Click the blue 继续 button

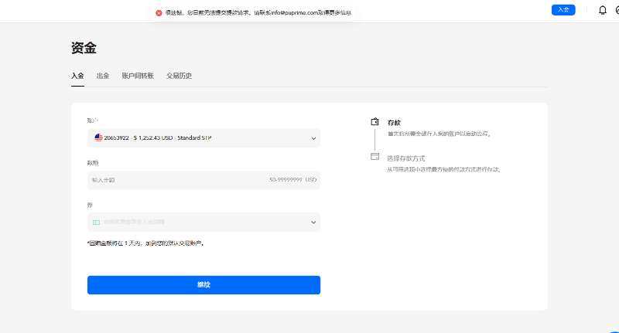[x=203, y=285]
